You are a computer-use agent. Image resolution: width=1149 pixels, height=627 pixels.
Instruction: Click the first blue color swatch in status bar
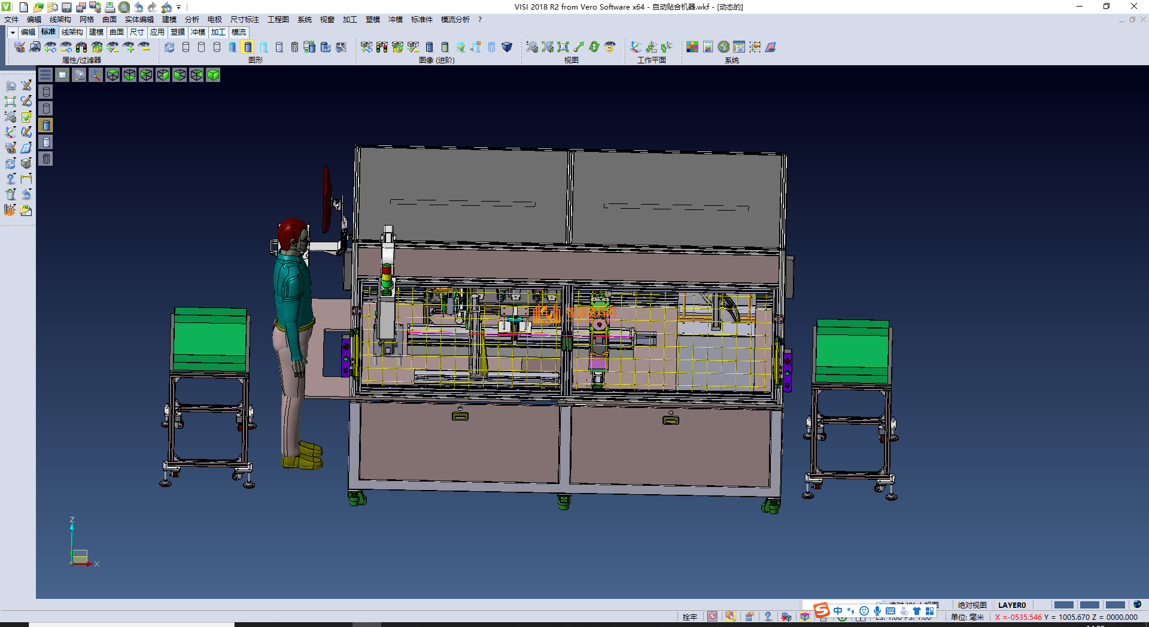pos(1063,605)
